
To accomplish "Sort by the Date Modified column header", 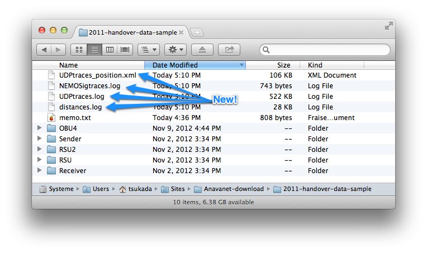I will [194, 65].
